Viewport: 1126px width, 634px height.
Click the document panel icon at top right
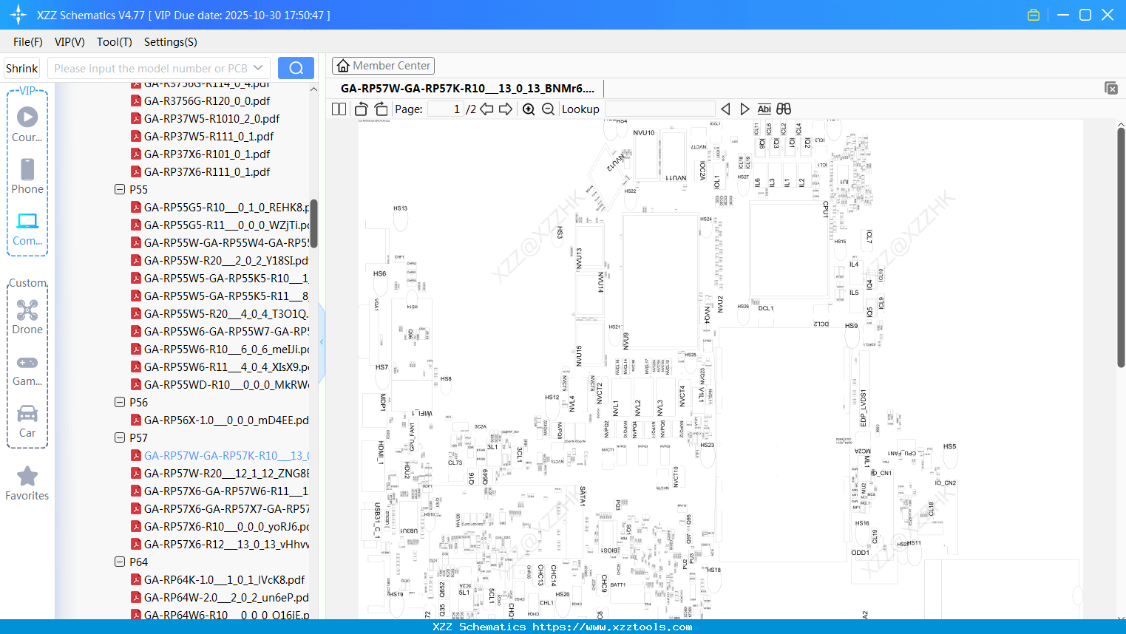(1111, 88)
